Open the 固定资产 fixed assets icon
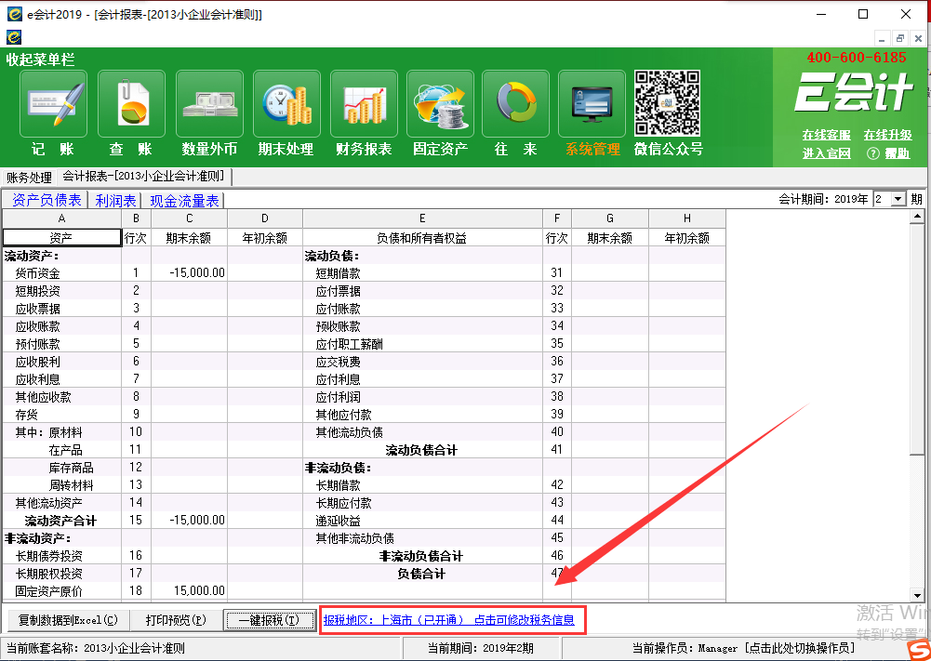The image size is (931, 661). point(440,104)
